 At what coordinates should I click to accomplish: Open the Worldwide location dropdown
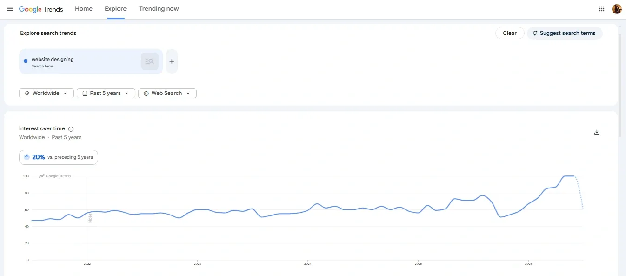click(x=47, y=93)
